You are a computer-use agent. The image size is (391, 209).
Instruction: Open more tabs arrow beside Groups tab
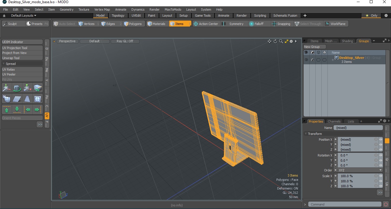coord(374,41)
